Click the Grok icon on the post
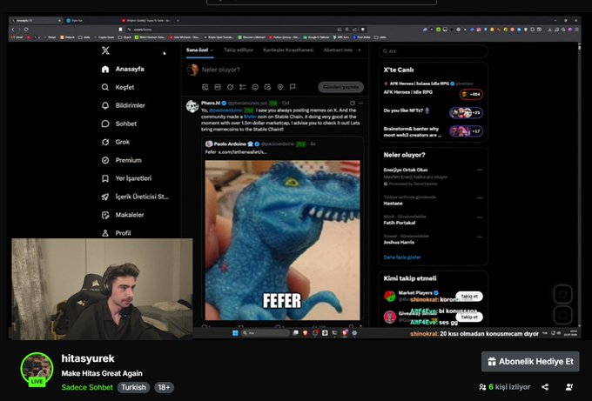The image size is (592, 401). (353, 103)
